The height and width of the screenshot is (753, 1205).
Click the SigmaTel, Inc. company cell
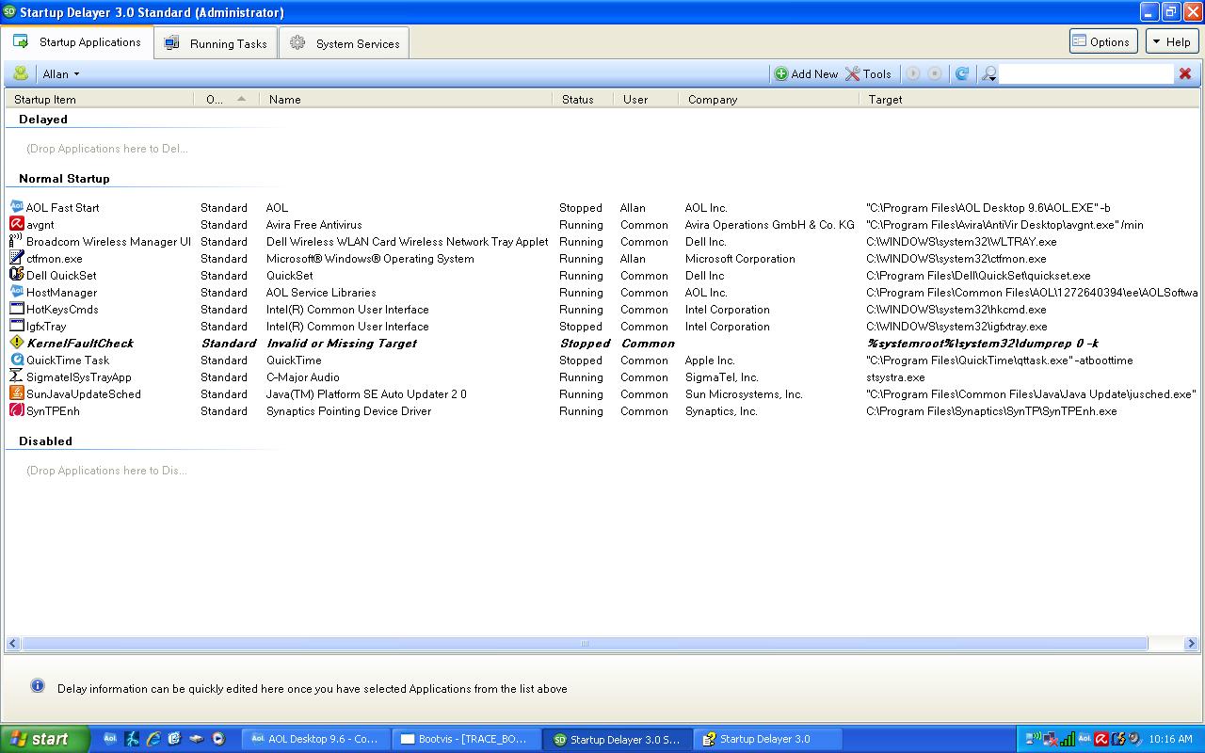click(x=721, y=377)
